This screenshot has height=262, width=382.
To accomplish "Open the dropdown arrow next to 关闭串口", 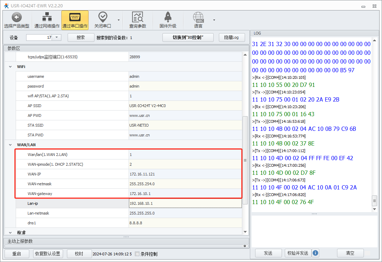I will pyautogui.click(x=119, y=20).
